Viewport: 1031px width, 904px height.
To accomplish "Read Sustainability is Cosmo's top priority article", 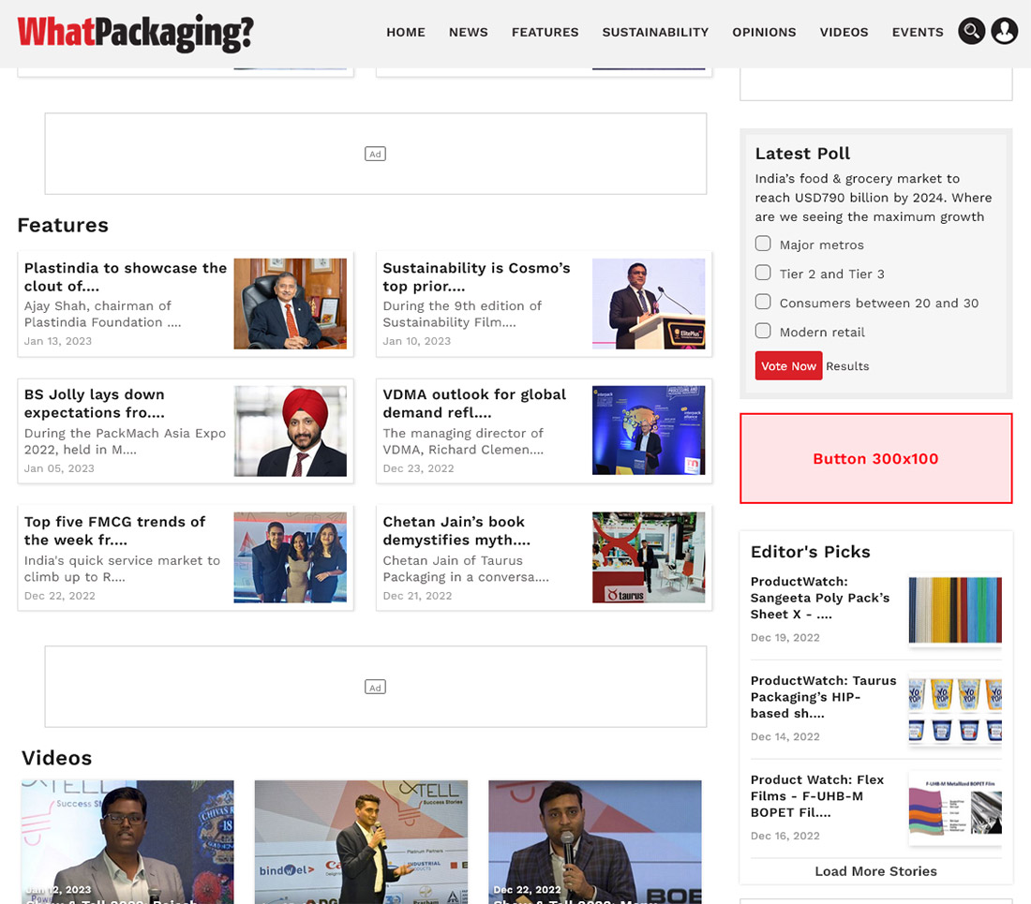I will (x=477, y=276).
